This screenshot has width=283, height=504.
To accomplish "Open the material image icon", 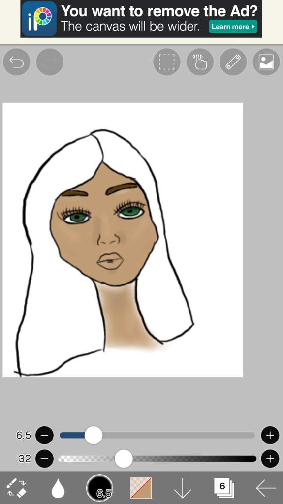I will (266, 62).
